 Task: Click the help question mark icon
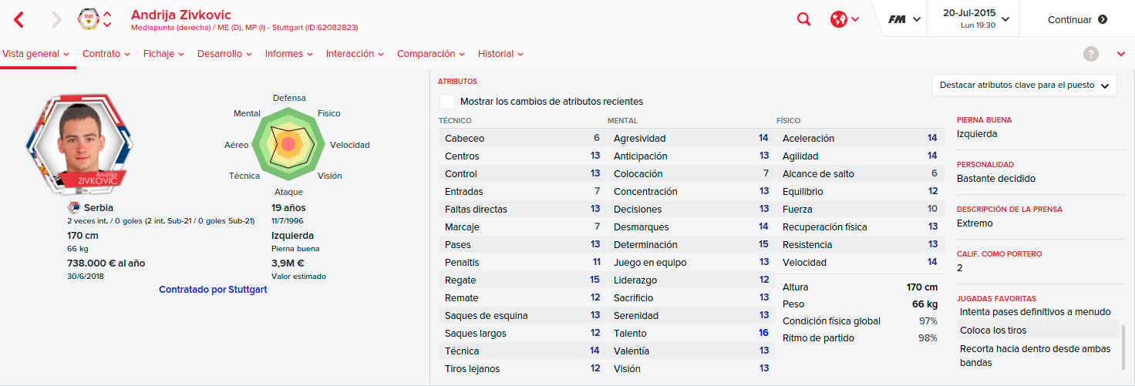pos(1090,54)
